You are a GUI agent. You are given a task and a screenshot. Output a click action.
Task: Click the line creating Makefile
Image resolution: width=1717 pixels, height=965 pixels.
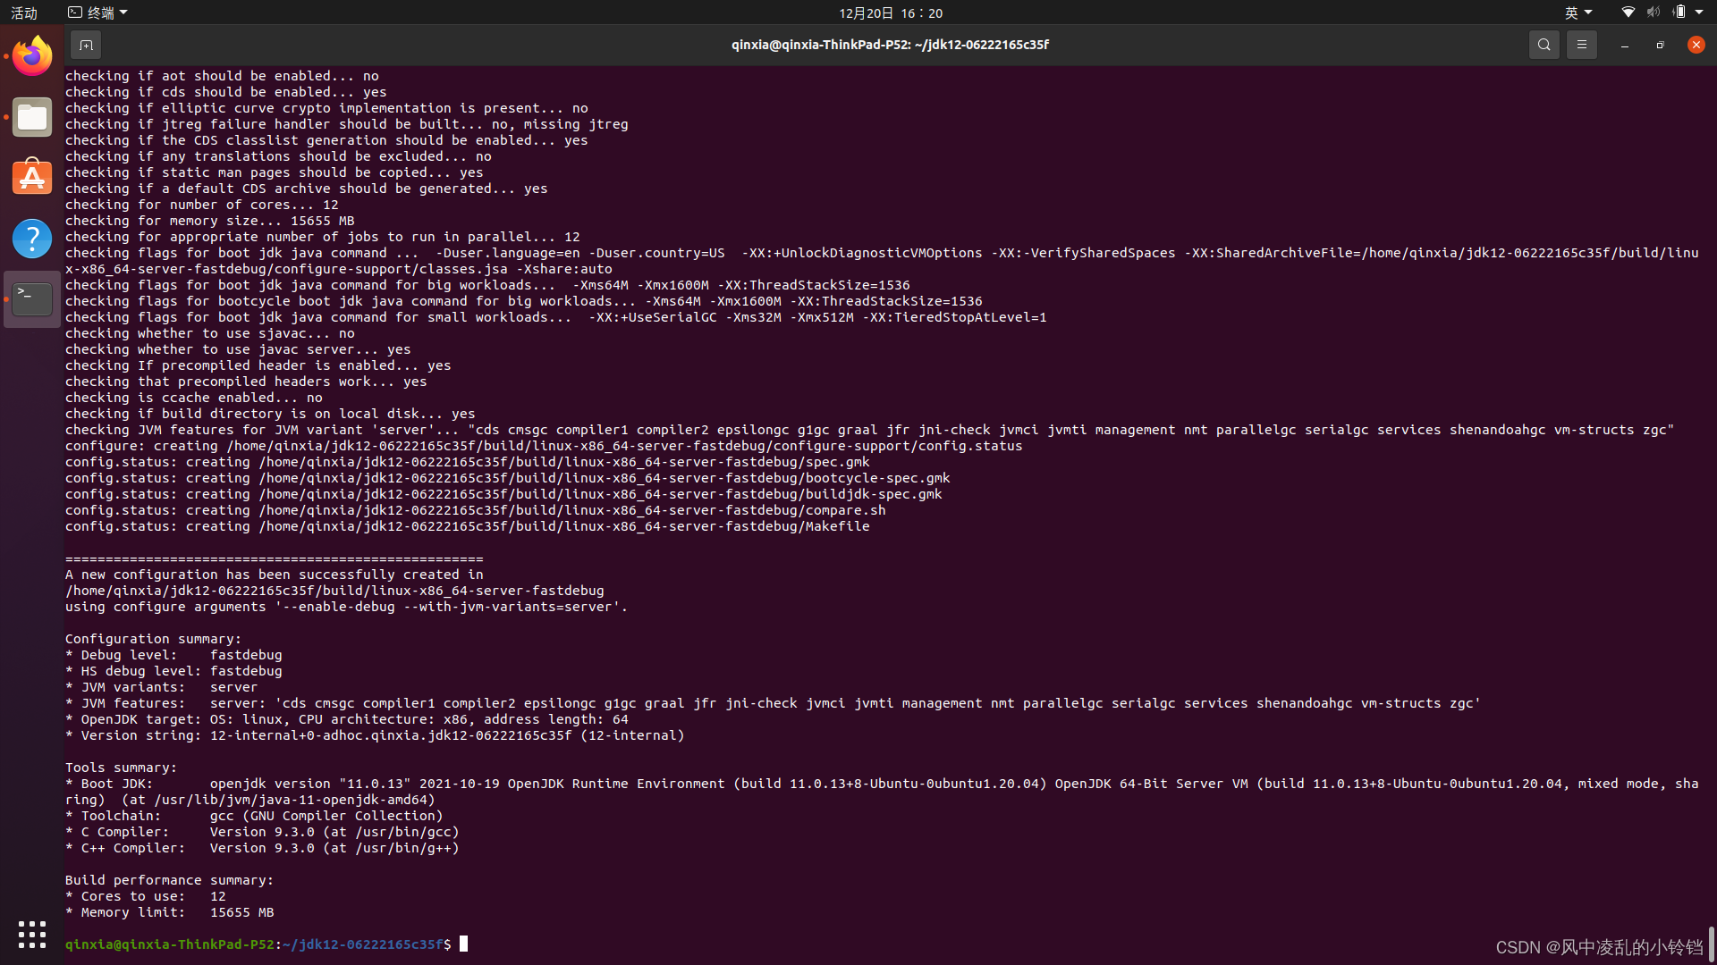(x=467, y=526)
